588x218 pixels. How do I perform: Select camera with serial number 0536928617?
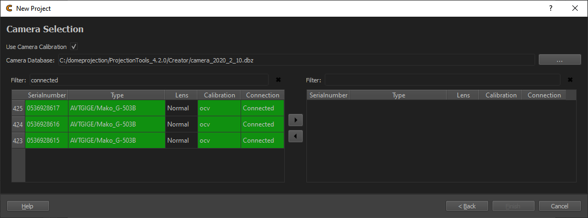point(46,108)
